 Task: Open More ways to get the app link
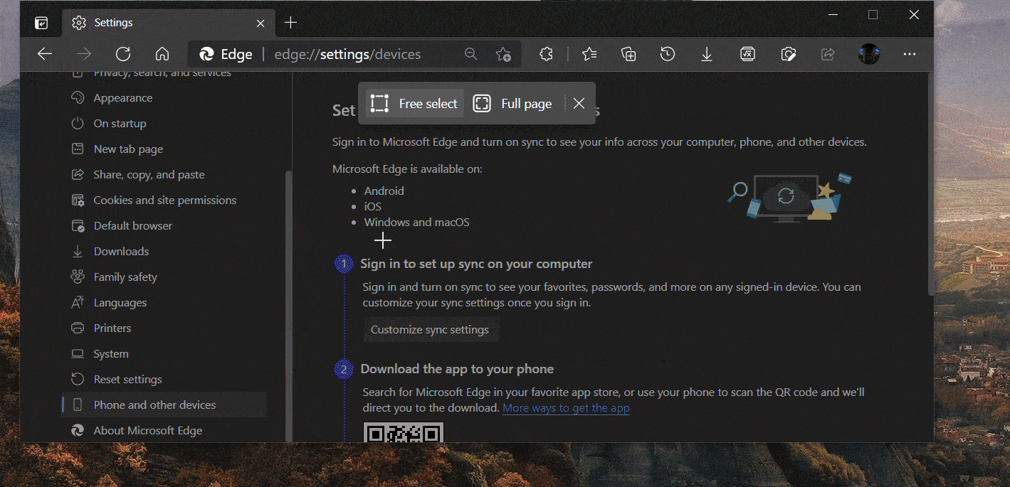click(x=566, y=408)
